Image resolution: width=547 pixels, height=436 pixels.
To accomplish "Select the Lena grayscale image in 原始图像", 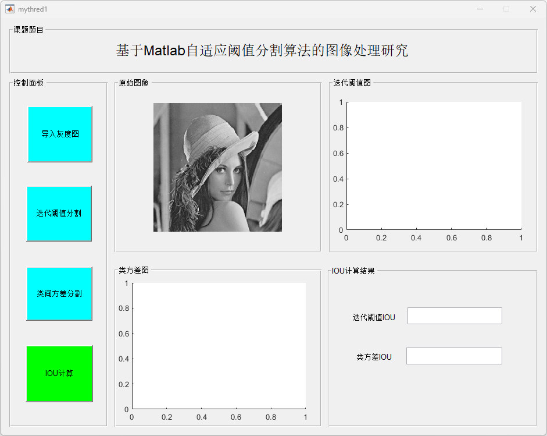I will pos(217,167).
